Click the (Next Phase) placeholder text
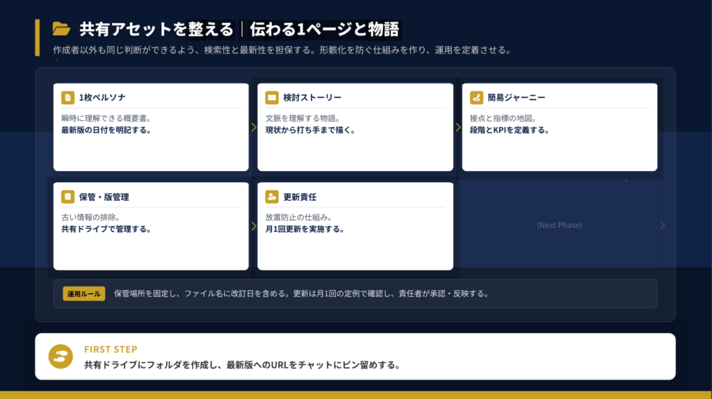 (559, 225)
